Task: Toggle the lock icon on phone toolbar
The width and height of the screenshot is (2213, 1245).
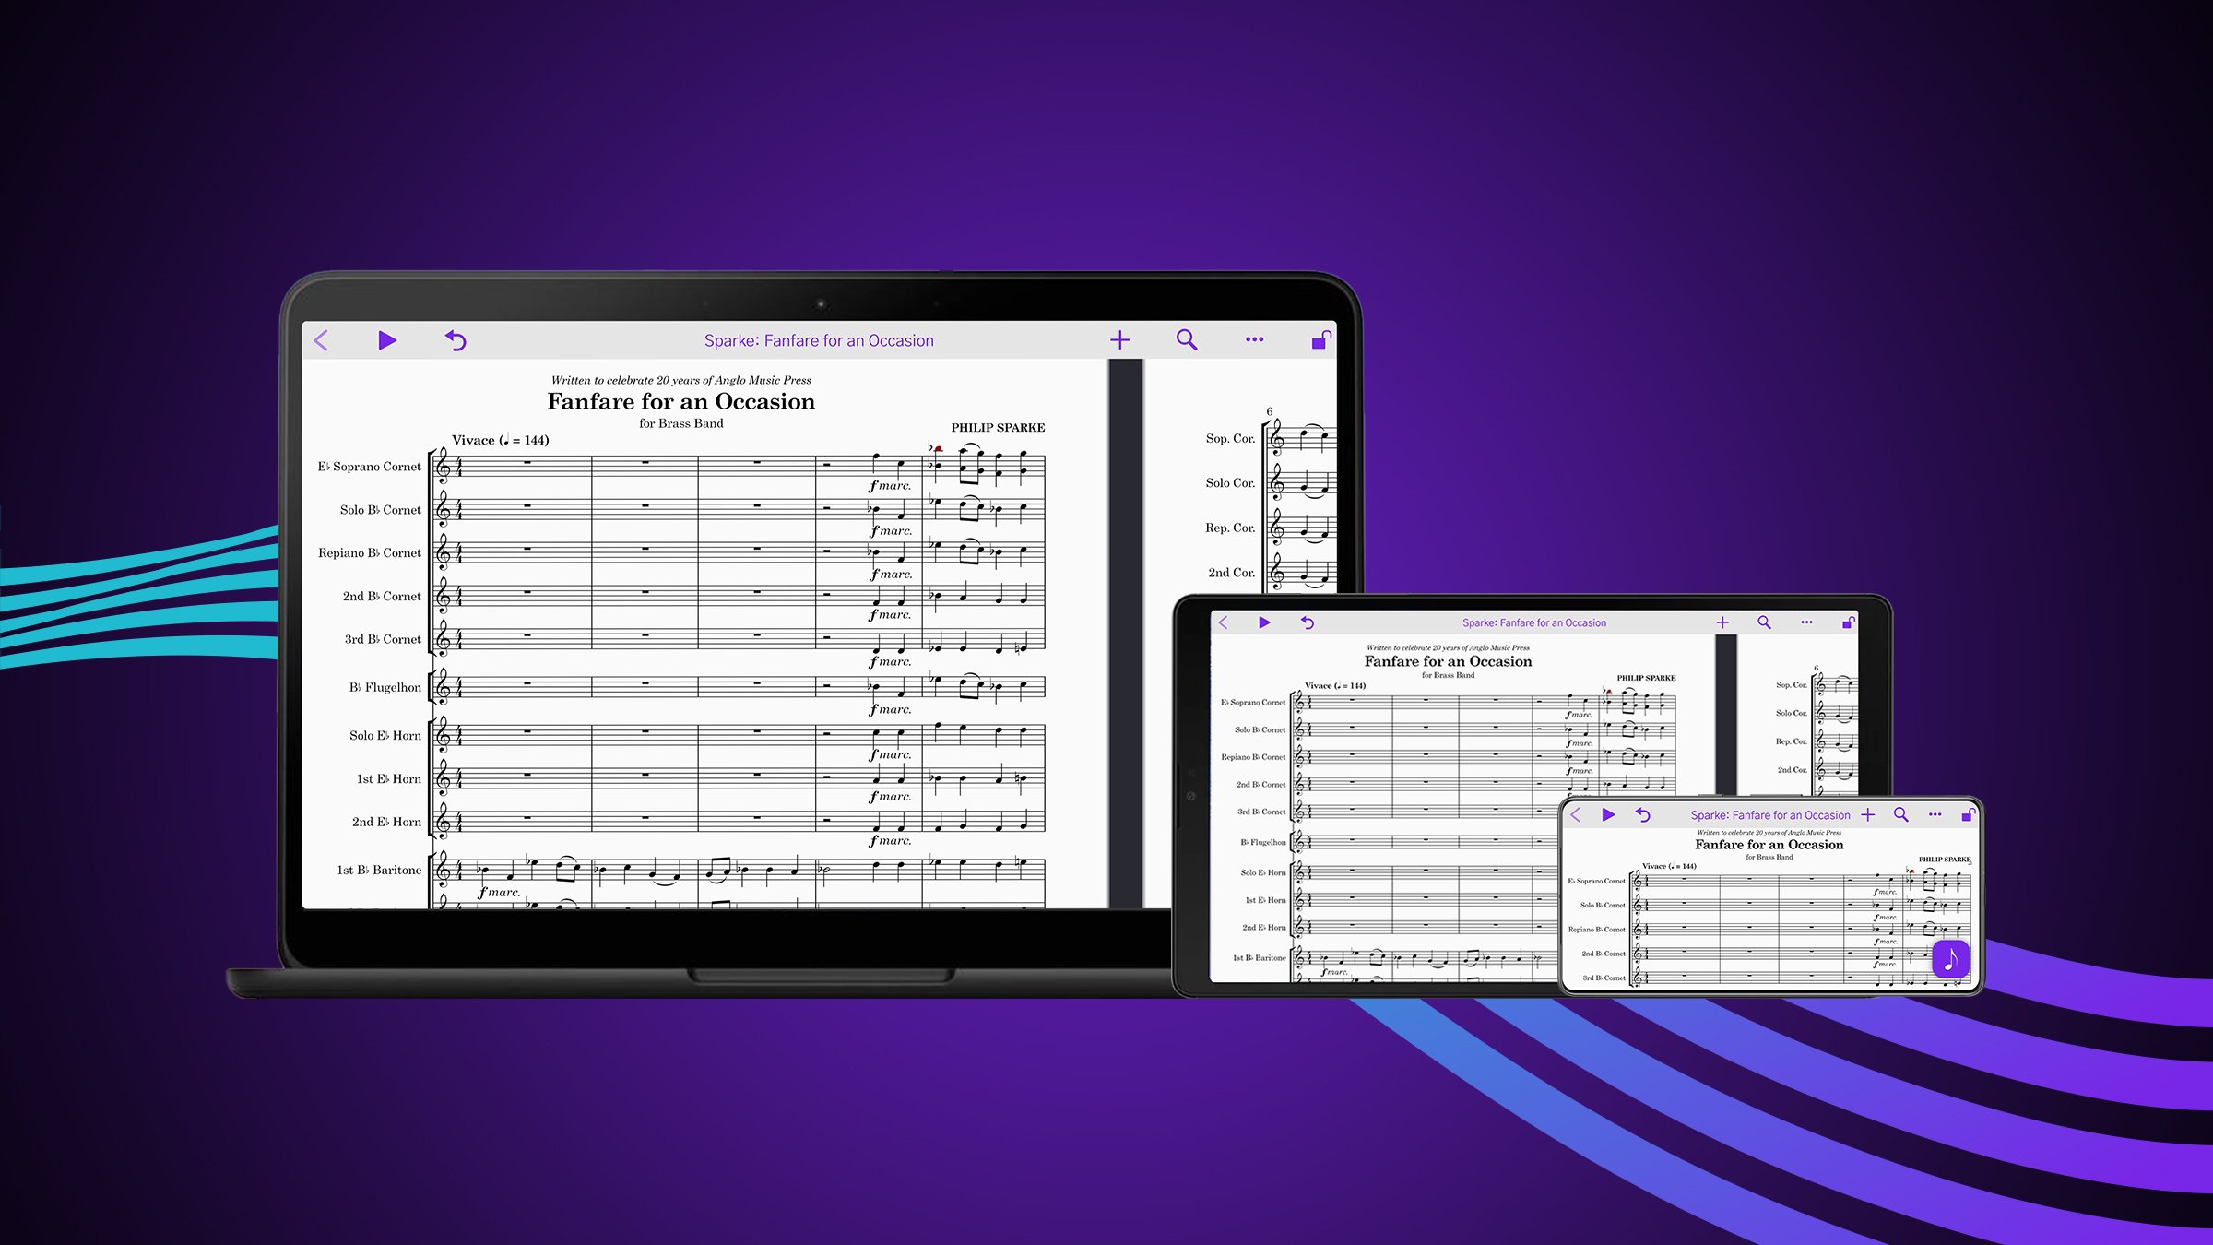Action: [1967, 815]
